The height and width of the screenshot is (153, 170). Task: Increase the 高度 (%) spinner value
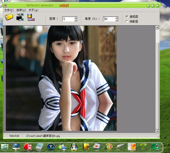(116, 18)
